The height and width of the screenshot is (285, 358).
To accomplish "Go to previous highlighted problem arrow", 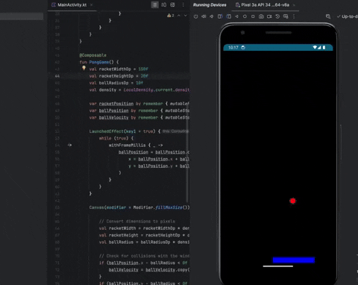I will [x=179, y=16].
